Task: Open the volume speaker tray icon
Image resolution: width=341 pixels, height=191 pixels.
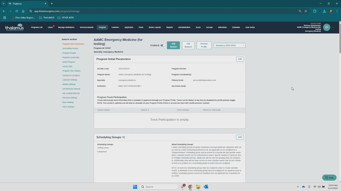Action: [x=319, y=187]
